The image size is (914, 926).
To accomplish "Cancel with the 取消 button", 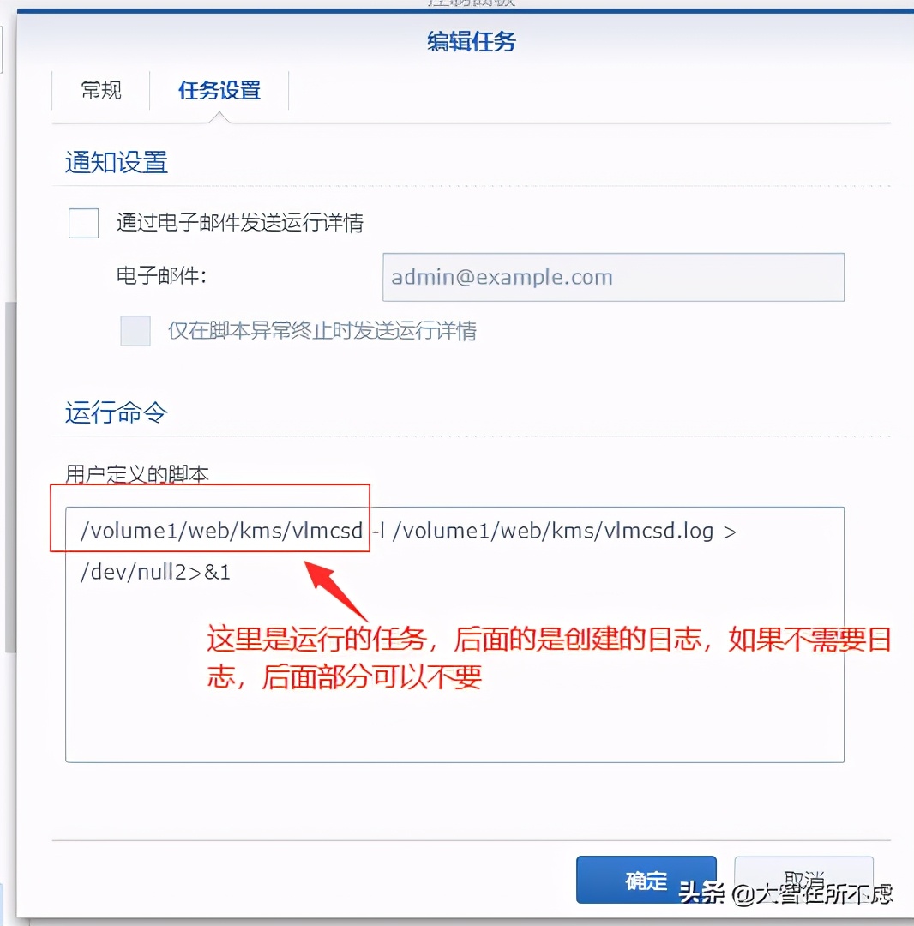I will pos(803,880).
